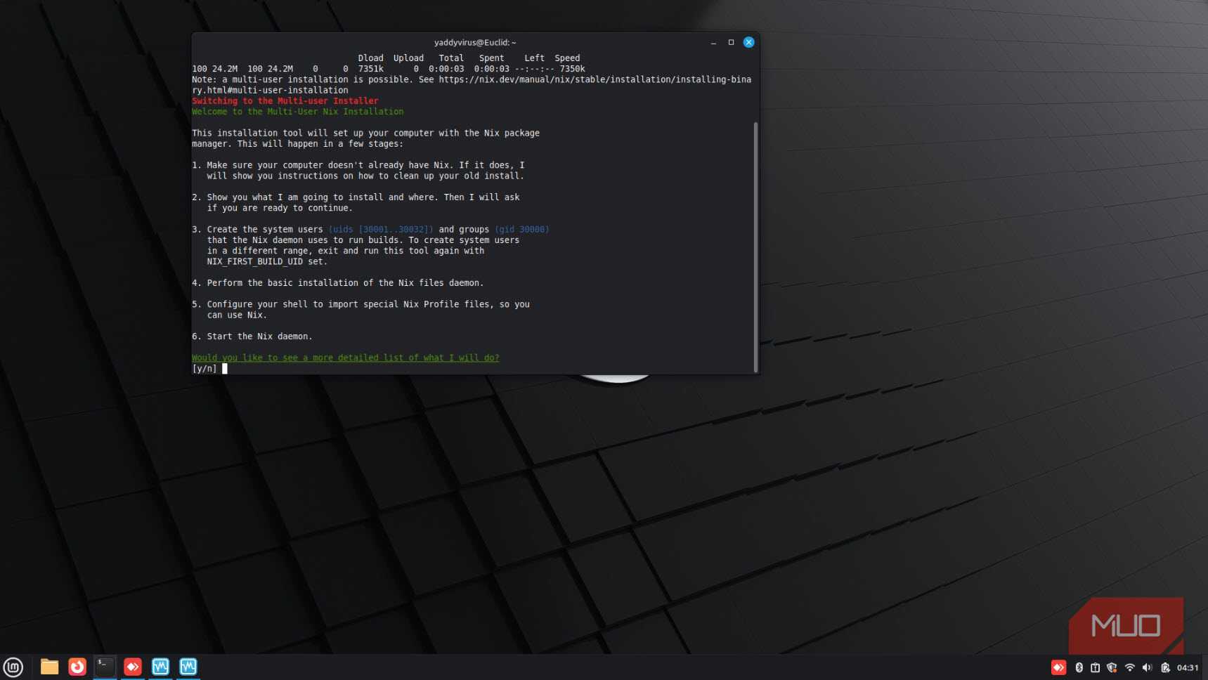The height and width of the screenshot is (680, 1208).
Task: Click the terminal title bar yaddyvirus@Euclid
Action: coord(475,42)
